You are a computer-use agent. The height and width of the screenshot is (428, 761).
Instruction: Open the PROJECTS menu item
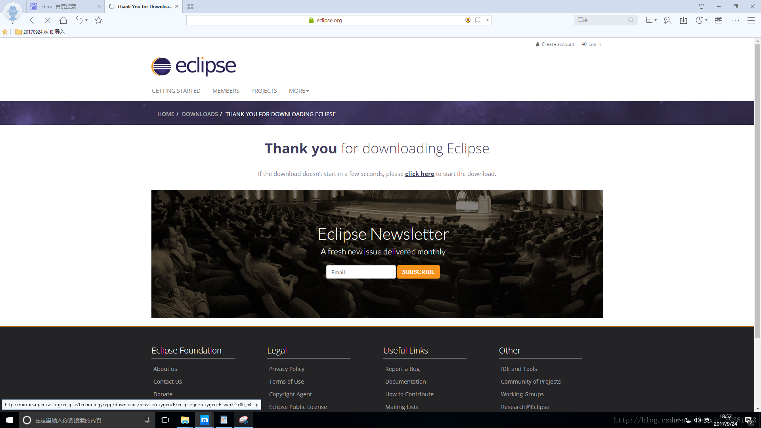pos(264,91)
